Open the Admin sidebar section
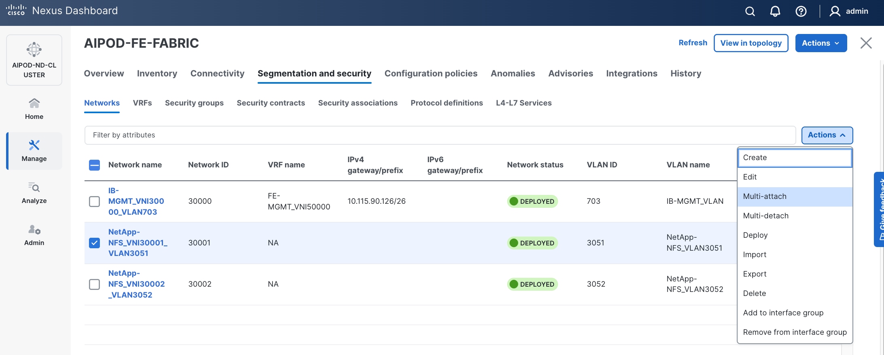The image size is (884, 355). (34, 235)
